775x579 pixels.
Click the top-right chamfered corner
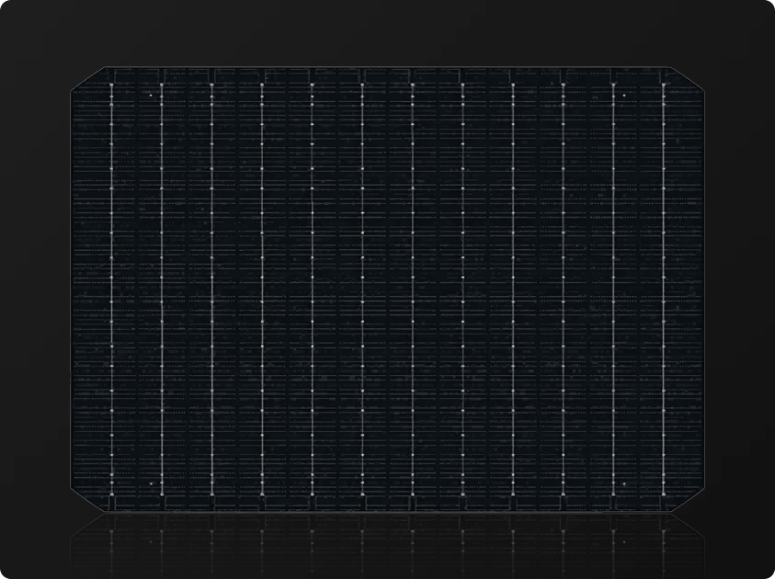point(688,78)
